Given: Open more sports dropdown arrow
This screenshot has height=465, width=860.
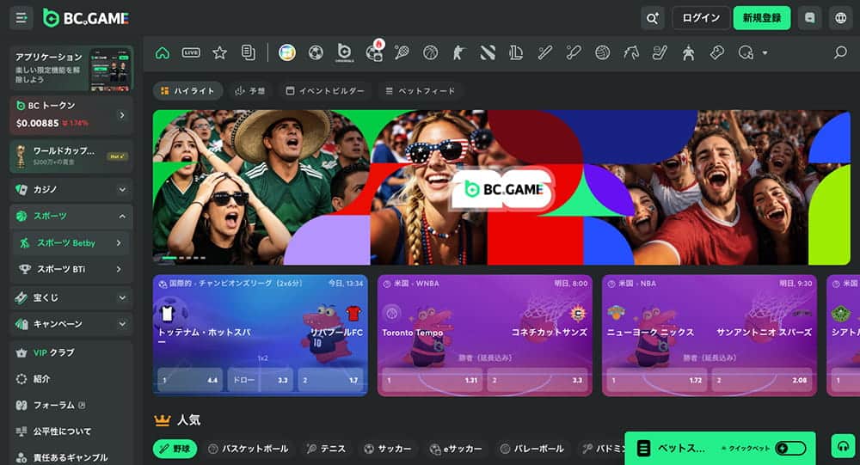Looking at the screenshot, I should (765, 53).
